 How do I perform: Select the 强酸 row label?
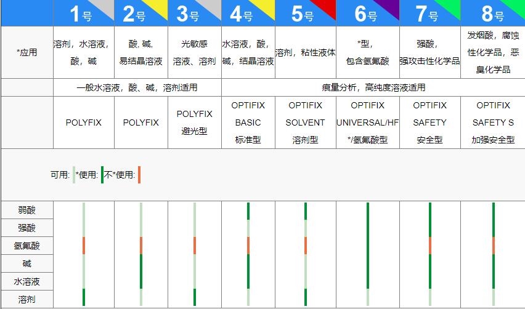(x=26, y=228)
